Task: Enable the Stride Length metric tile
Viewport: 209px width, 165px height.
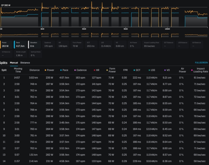Action: coord(21,54)
